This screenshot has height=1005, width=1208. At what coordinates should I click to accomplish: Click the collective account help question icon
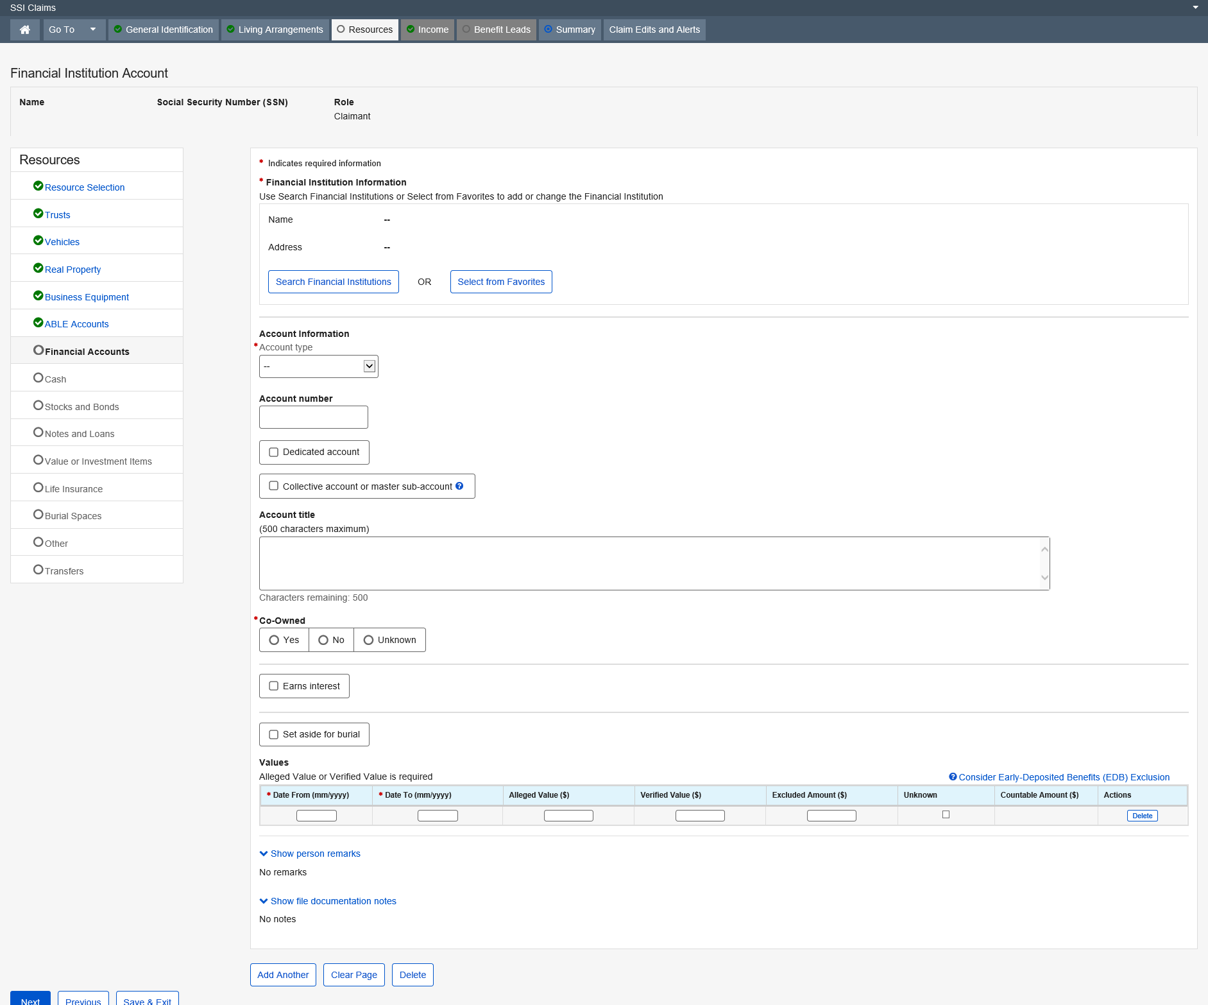(459, 486)
